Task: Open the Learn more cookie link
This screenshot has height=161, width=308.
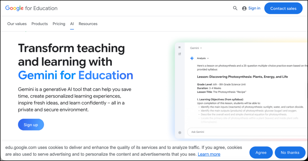Action: 209,154
